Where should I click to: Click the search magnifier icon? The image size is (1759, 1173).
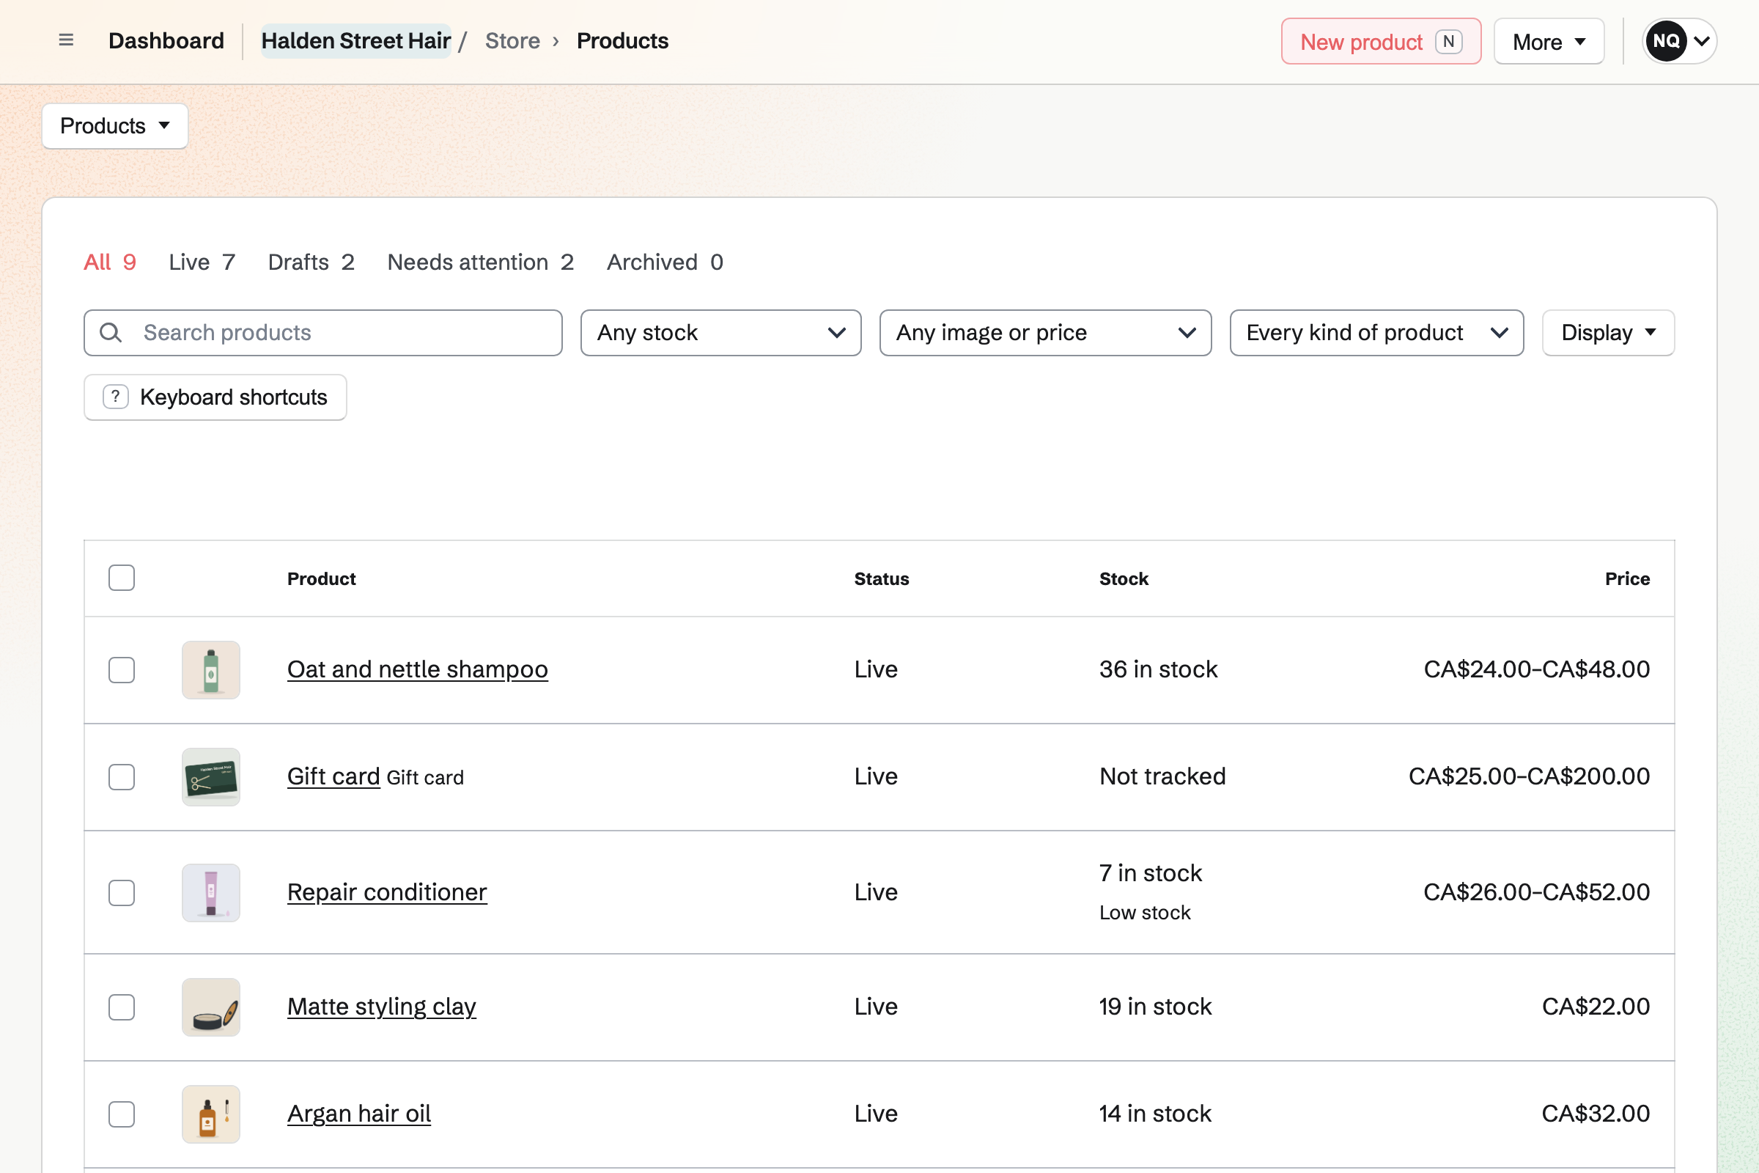111,333
